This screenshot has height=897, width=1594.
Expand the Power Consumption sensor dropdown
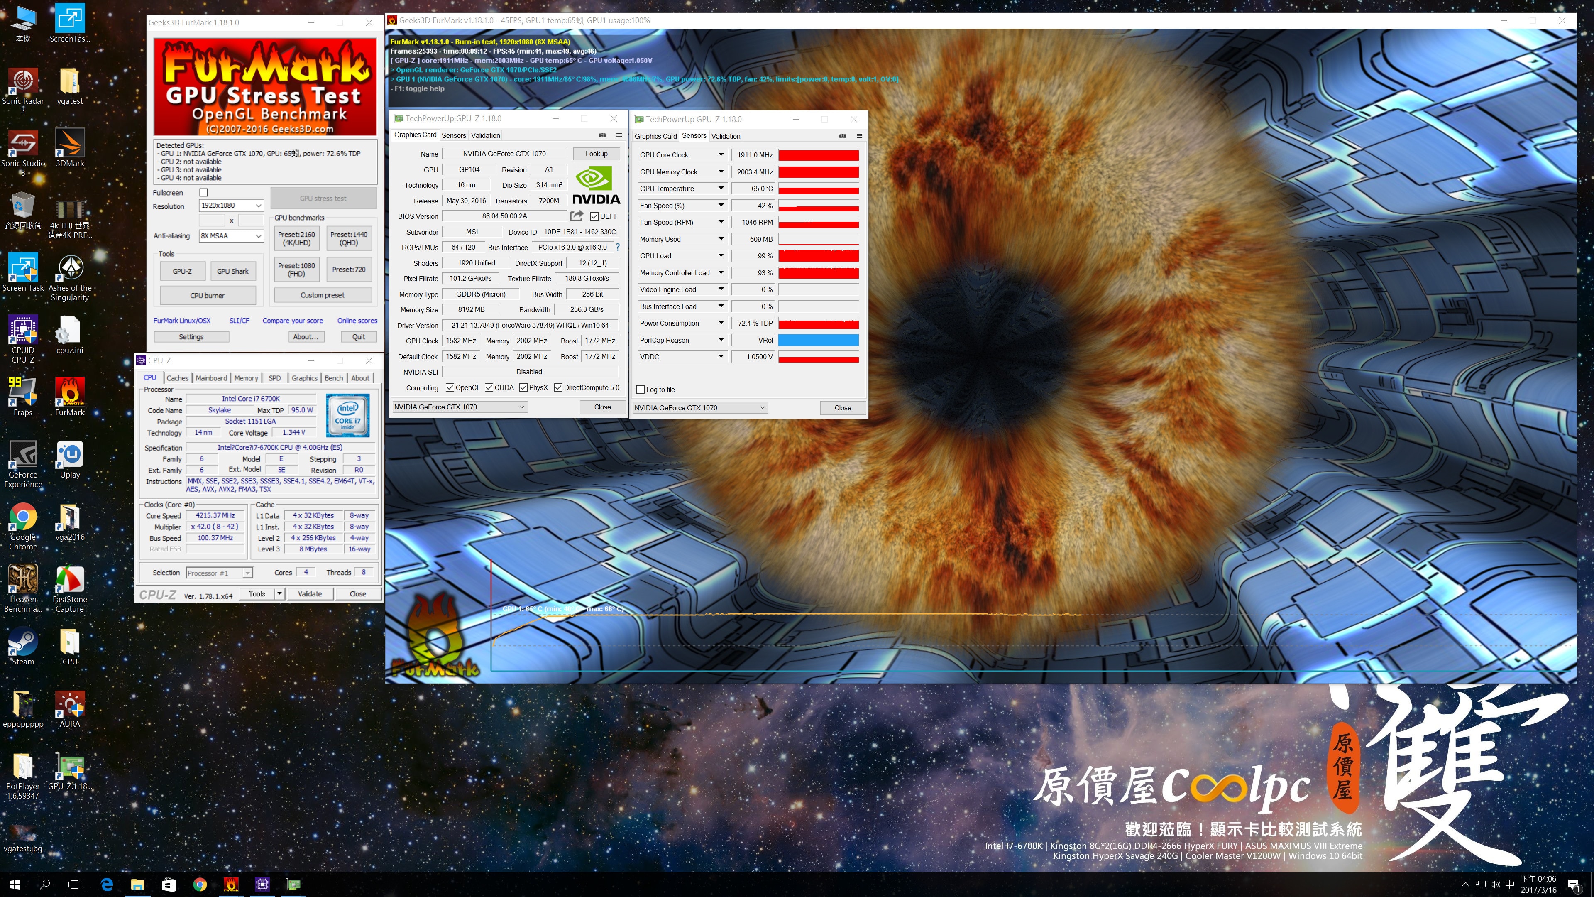coord(721,323)
